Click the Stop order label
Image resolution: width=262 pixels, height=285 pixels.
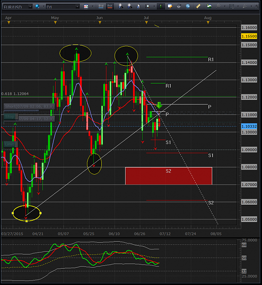tap(10, 117)
